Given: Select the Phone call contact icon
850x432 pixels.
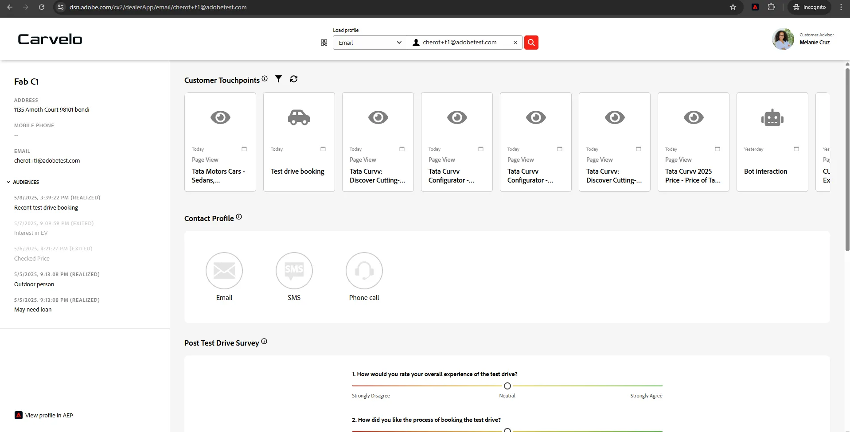Looking at the screenshot, I should (364, 271).
